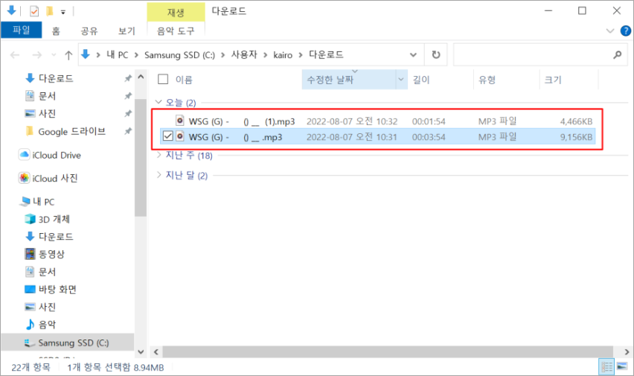Open pinned 사진 in Quick access
Screen dimensions: 634x376
(x=47, y=114)
